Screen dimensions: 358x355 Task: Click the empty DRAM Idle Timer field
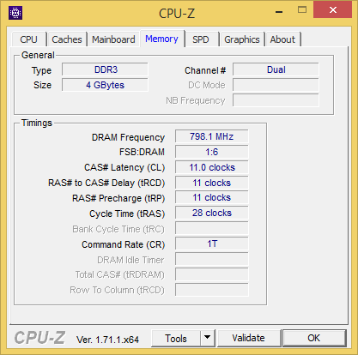tap(212, 259)
